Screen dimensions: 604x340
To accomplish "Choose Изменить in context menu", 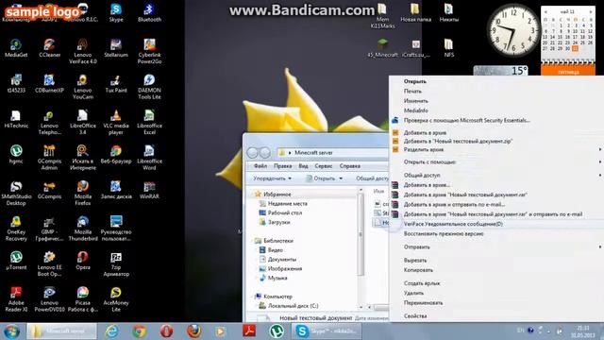I will 415,101.
